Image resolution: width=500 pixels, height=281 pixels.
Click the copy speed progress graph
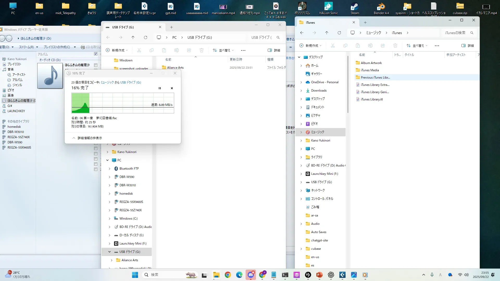(123, 103)
